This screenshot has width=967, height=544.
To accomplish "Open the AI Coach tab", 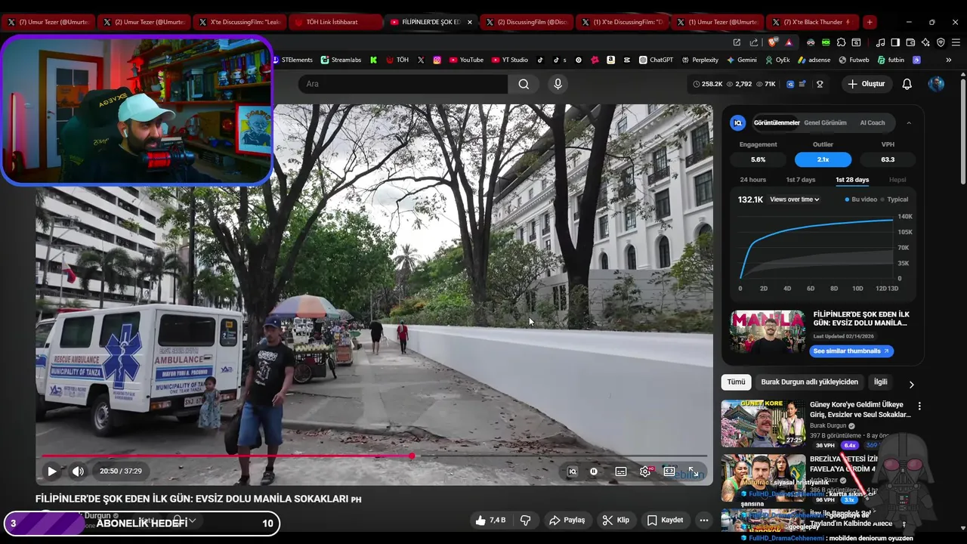I will (873, 122).
